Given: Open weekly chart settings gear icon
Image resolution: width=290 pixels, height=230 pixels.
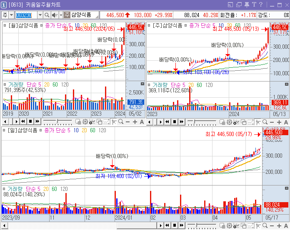Looking at the screenshot, I should 229,122.
